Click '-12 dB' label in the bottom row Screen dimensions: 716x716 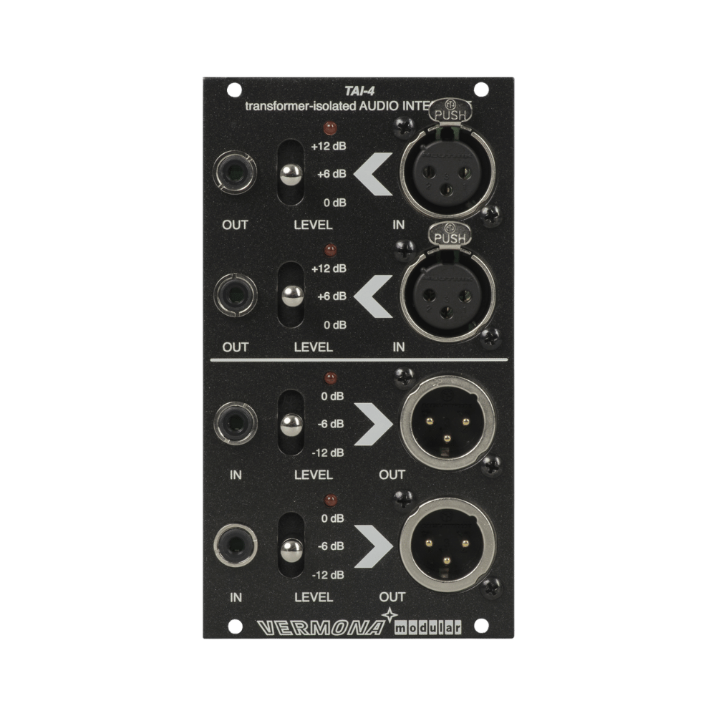click(x=328, y=576)
